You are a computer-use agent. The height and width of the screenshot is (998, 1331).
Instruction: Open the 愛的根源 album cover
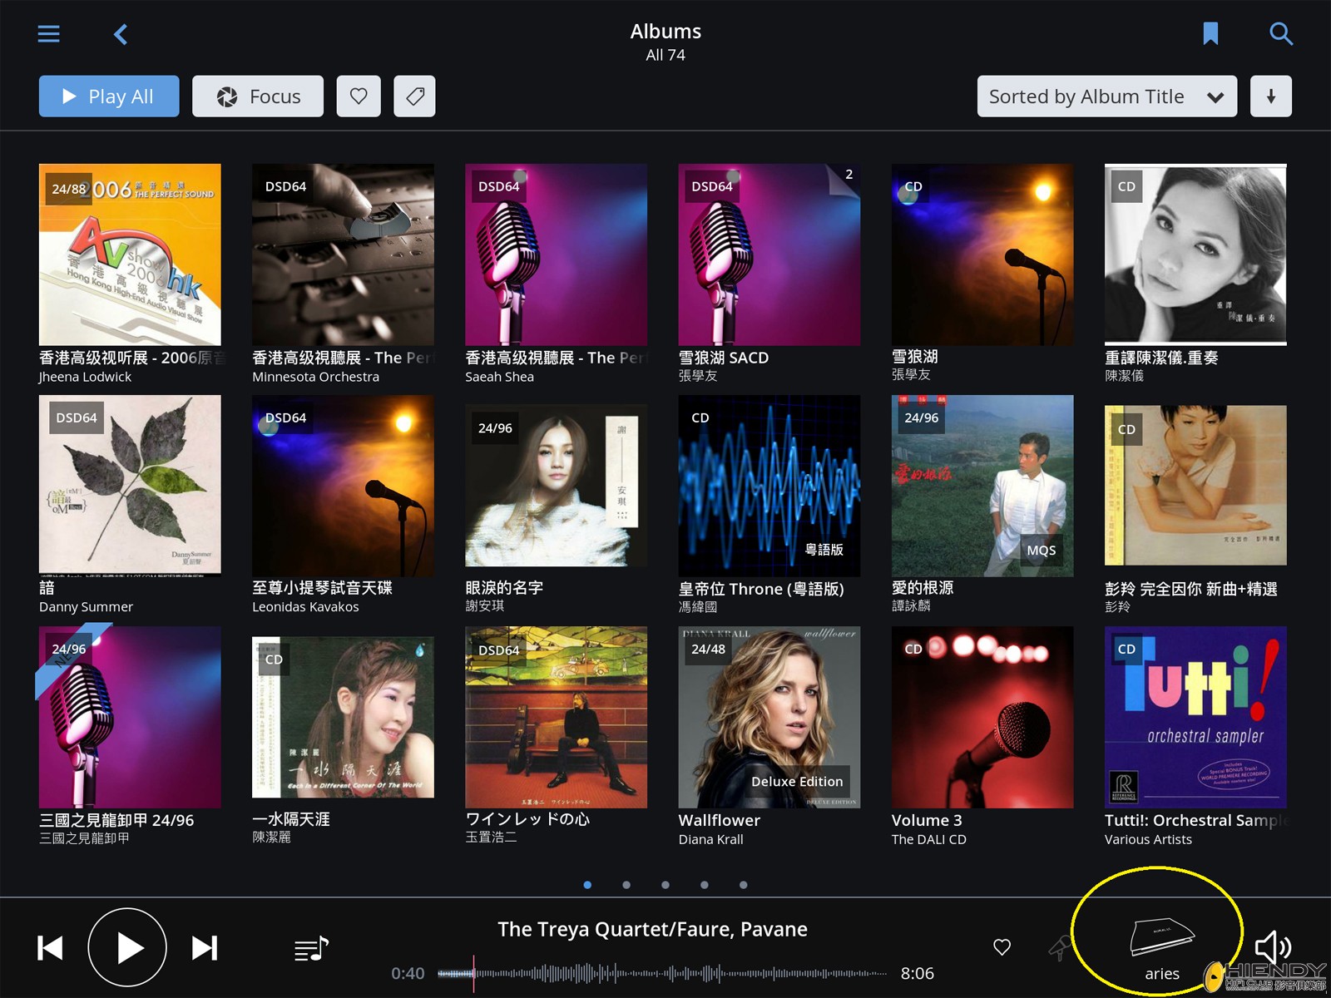[x=982, y=486]
